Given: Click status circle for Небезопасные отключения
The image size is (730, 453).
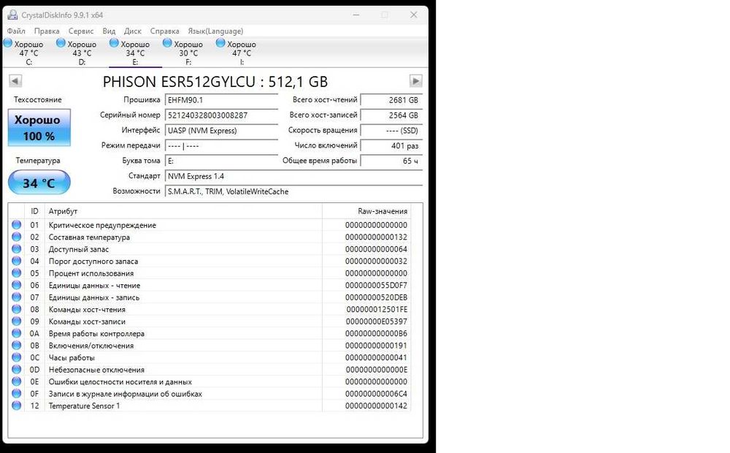Looking at the screenshot, I should [x=16, y=370].
